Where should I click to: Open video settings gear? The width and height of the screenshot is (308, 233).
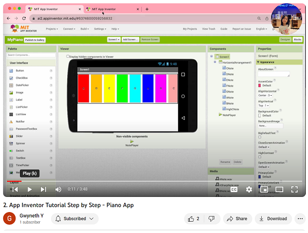(x=249, y=189)
